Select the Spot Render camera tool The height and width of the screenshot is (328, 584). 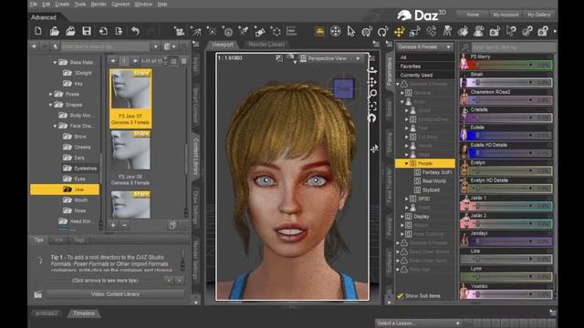(495, 32)
